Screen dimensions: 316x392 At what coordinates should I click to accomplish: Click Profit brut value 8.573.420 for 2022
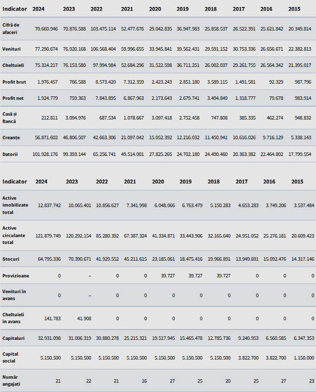point(105,82)
